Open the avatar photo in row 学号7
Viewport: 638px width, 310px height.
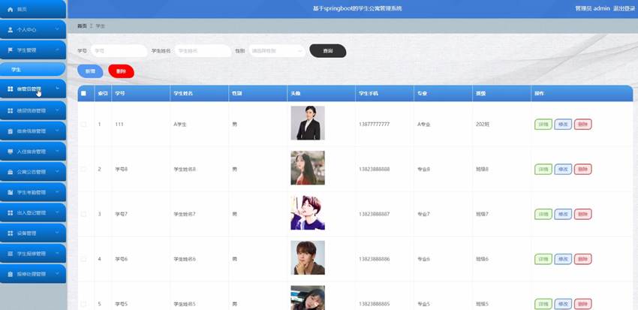point(308,212)
